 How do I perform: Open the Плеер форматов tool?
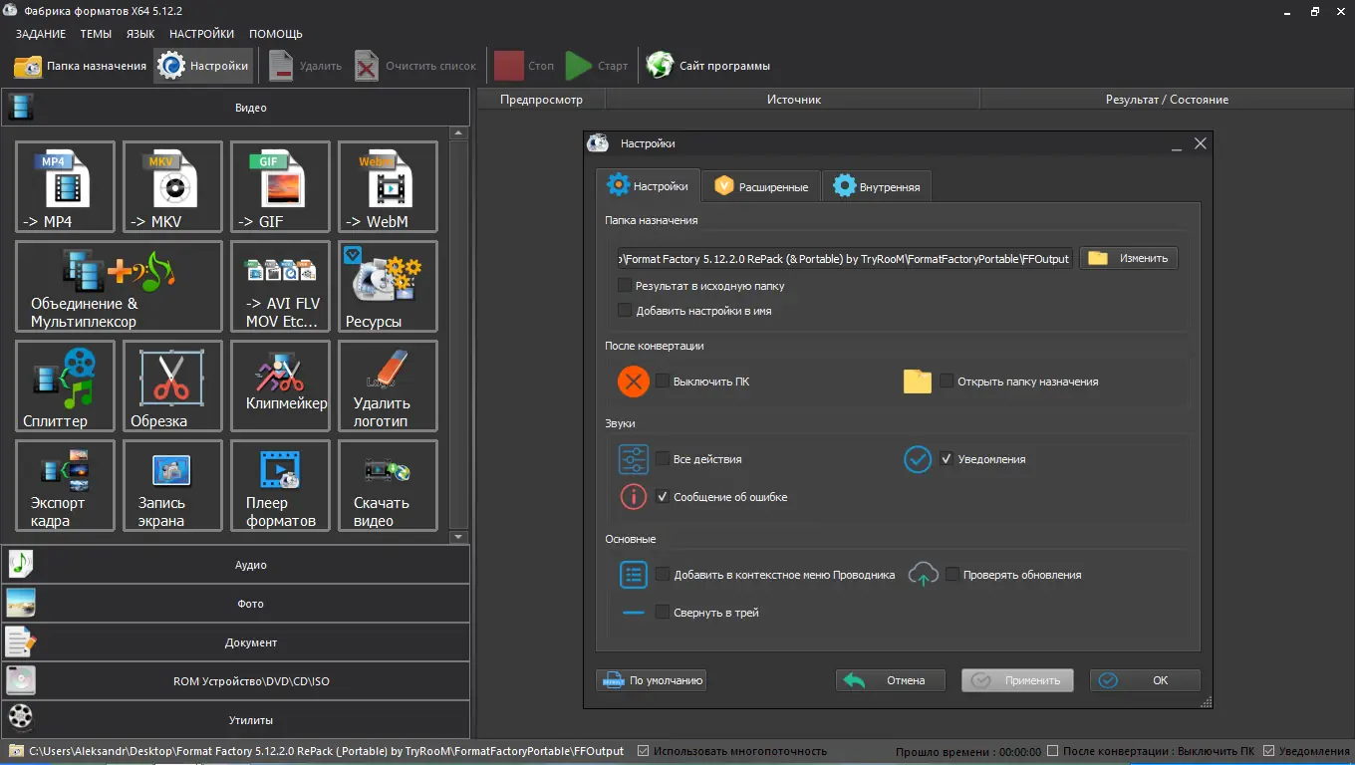(x=281, y=486)
